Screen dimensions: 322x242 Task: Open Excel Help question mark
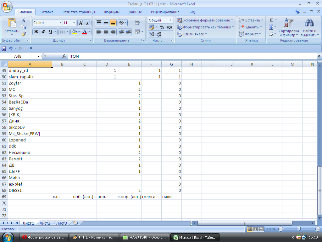point(298,12)
